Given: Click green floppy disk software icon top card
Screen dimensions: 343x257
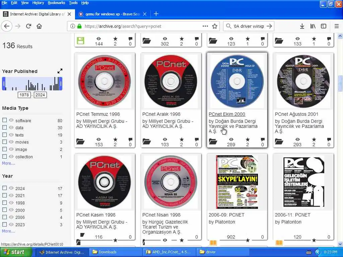Looking at the screenshot, I should [80, 40].
